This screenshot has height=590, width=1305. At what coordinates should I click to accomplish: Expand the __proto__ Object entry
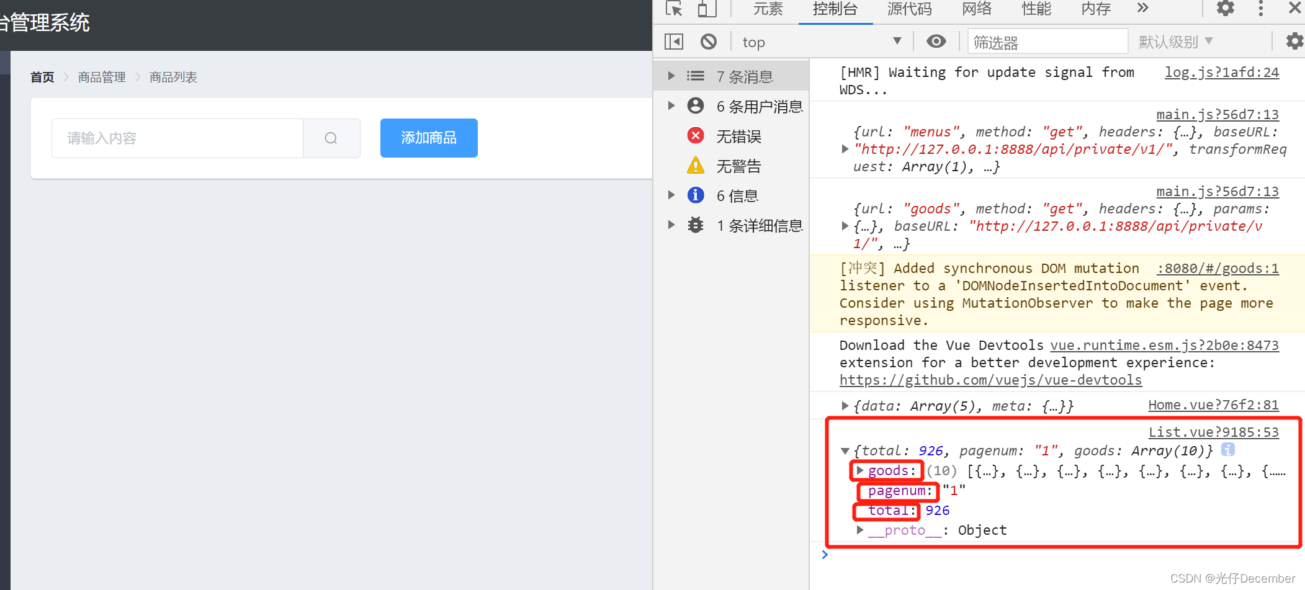tap(860, 530)
